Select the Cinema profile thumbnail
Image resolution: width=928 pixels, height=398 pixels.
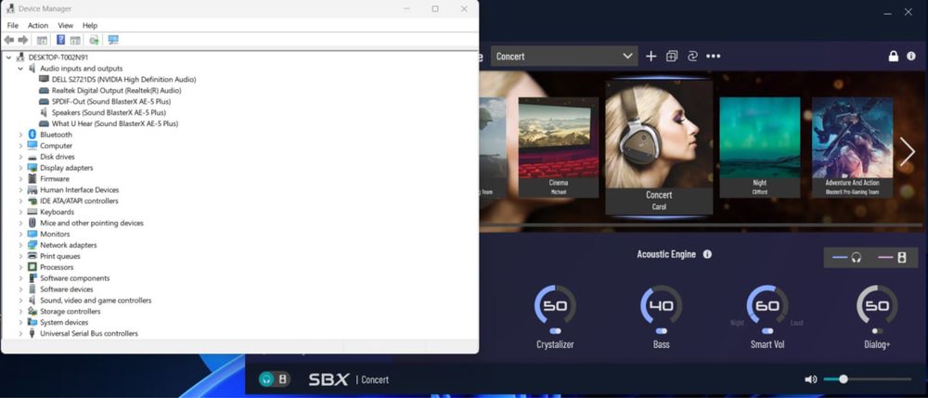pos(558,148)
